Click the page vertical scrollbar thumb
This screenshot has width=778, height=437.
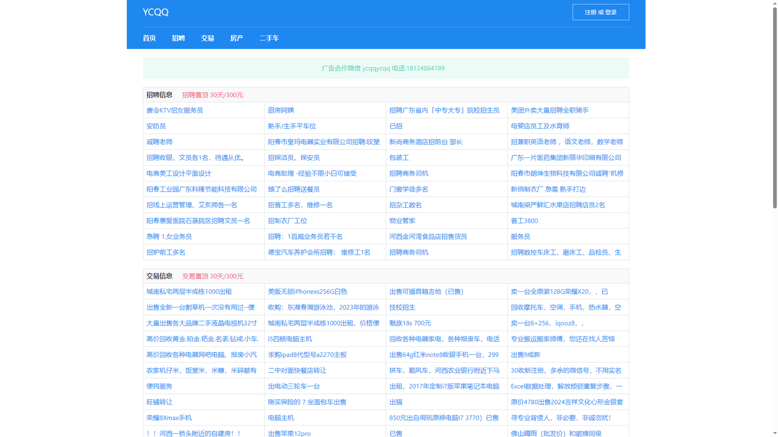point(775,107)
